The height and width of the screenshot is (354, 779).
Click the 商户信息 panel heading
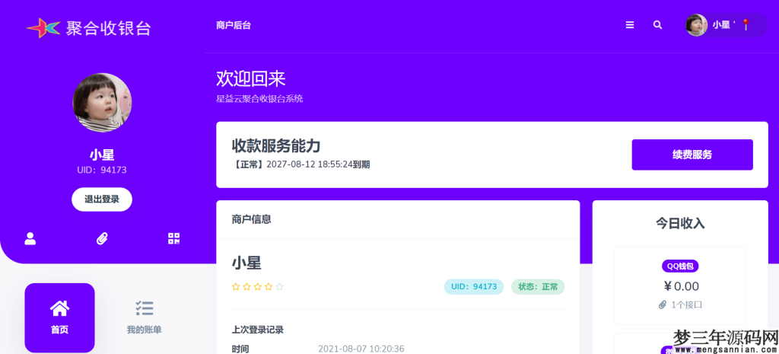(251, 219)
